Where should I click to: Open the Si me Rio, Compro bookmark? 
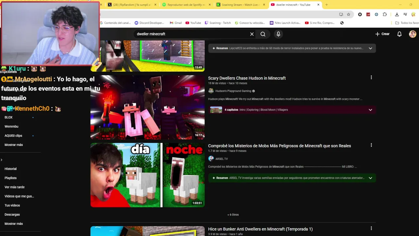tap(320, 23)
